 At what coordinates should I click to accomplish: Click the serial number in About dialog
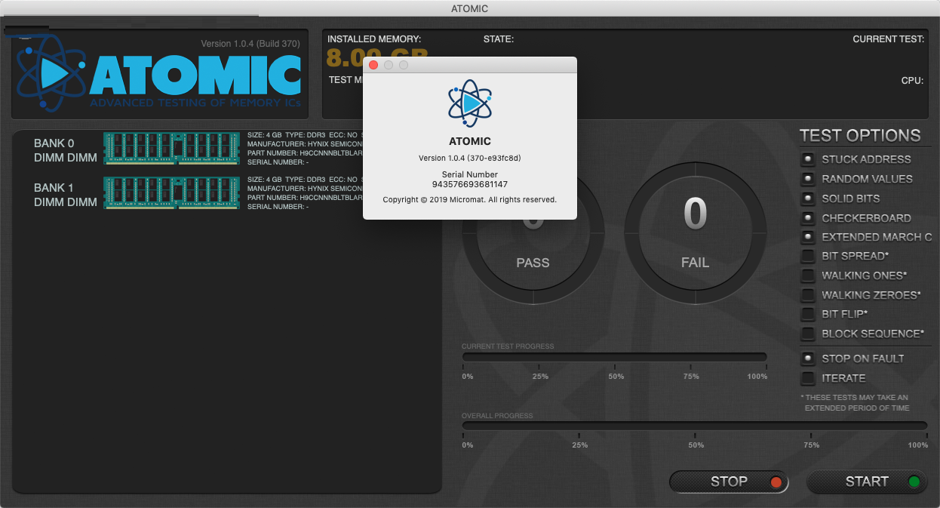469,184
